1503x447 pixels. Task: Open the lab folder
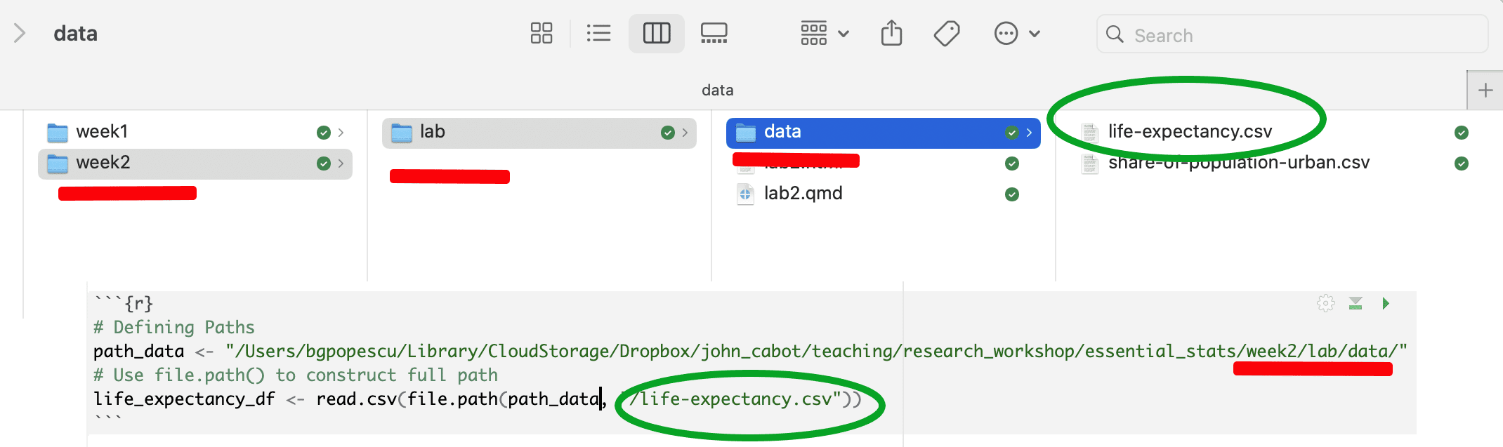coord(433,132)
